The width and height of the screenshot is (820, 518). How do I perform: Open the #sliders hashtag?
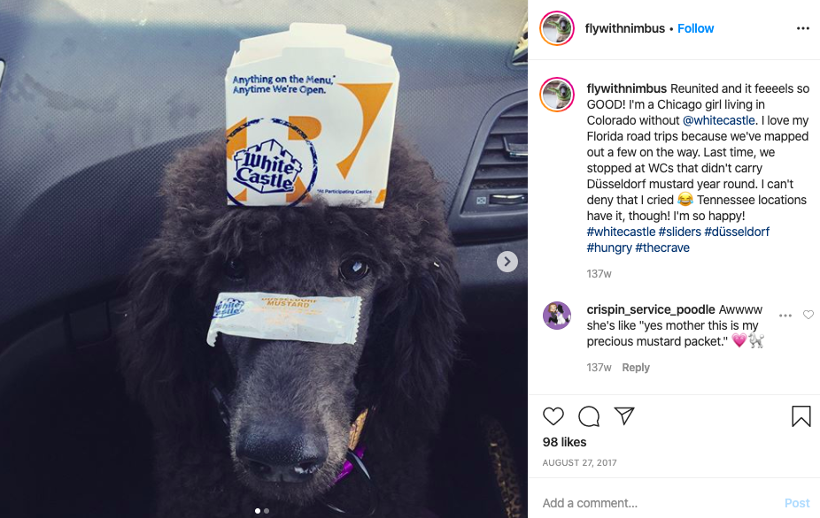(679, 232)
